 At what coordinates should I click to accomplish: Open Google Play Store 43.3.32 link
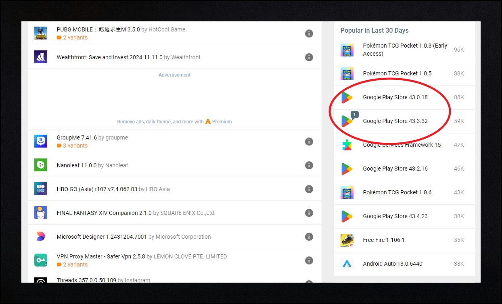click(x=395, y=121)
